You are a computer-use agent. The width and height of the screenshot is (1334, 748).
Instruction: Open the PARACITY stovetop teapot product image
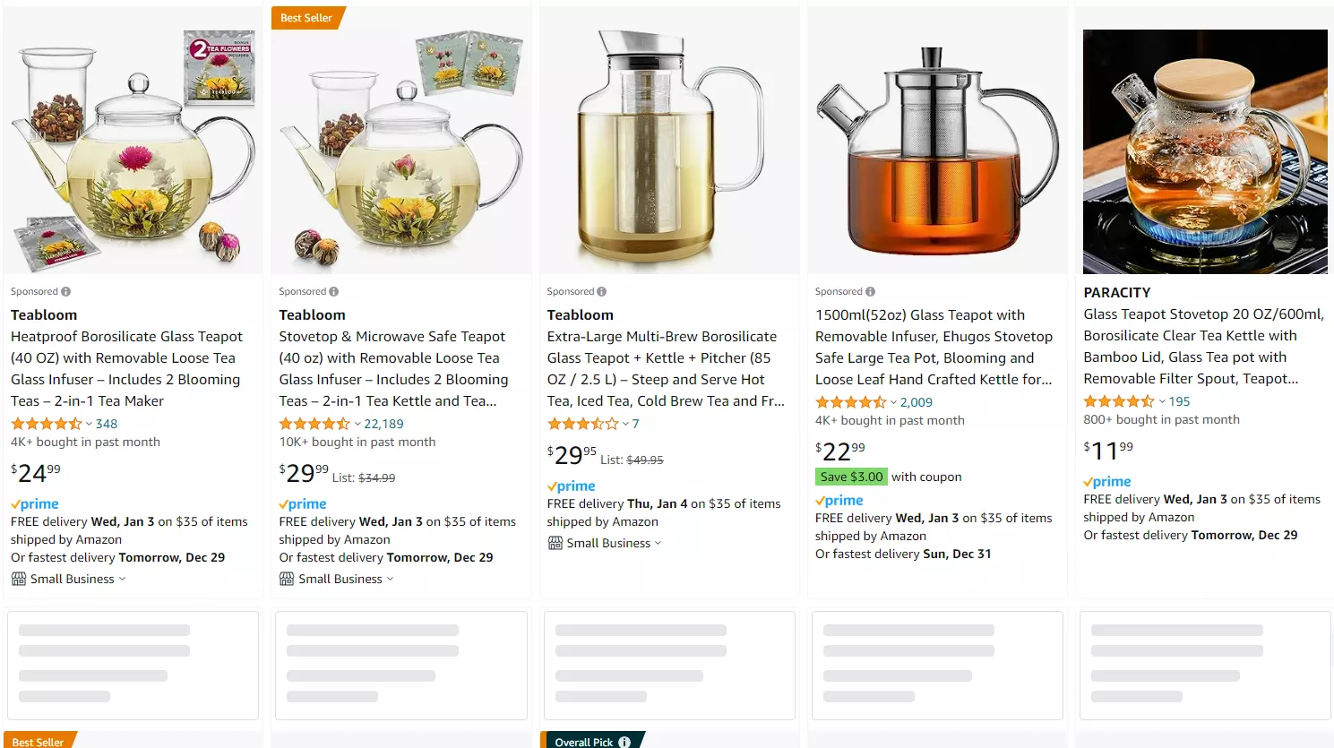pyautogui.click(x=1205, y=151)
